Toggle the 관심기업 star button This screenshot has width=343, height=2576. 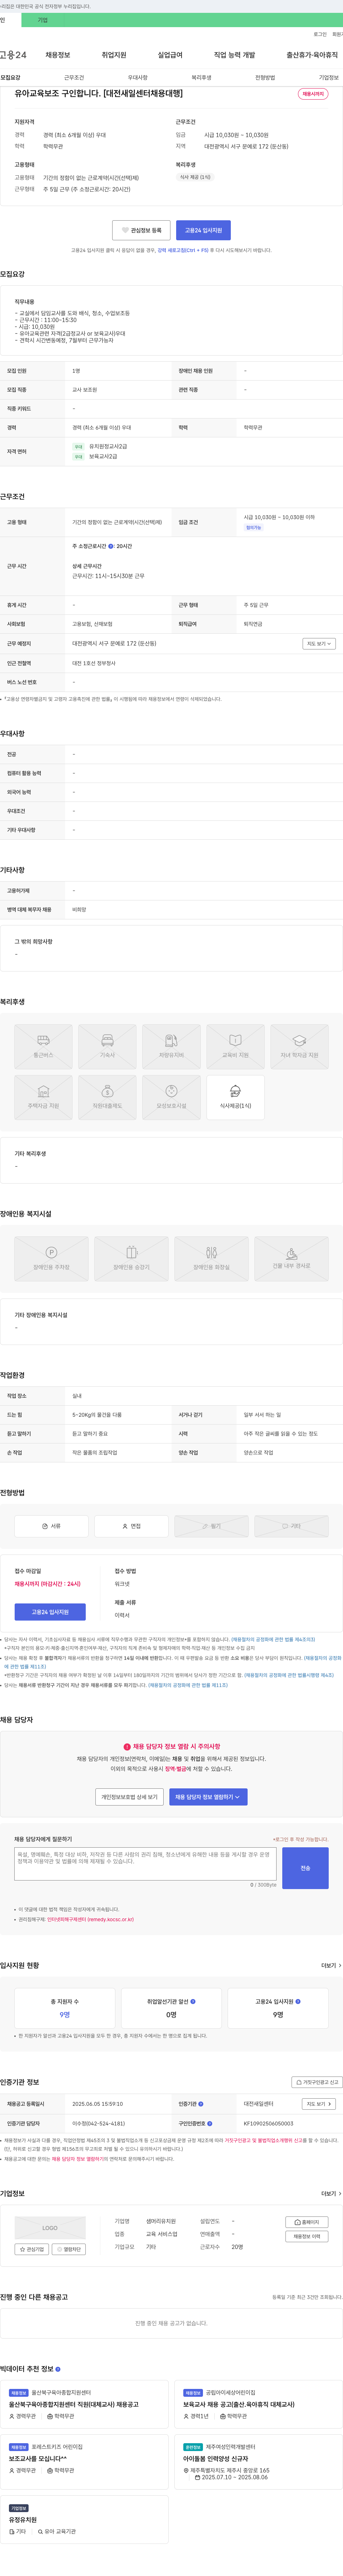click(x=32, y=2249)
